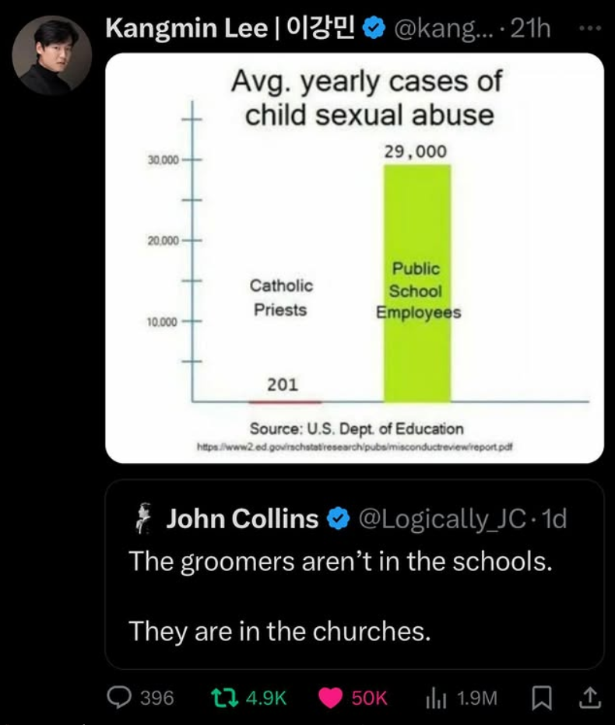Open John Collins' quoted profile name
The image size is (615, 725).
(242, 518)
